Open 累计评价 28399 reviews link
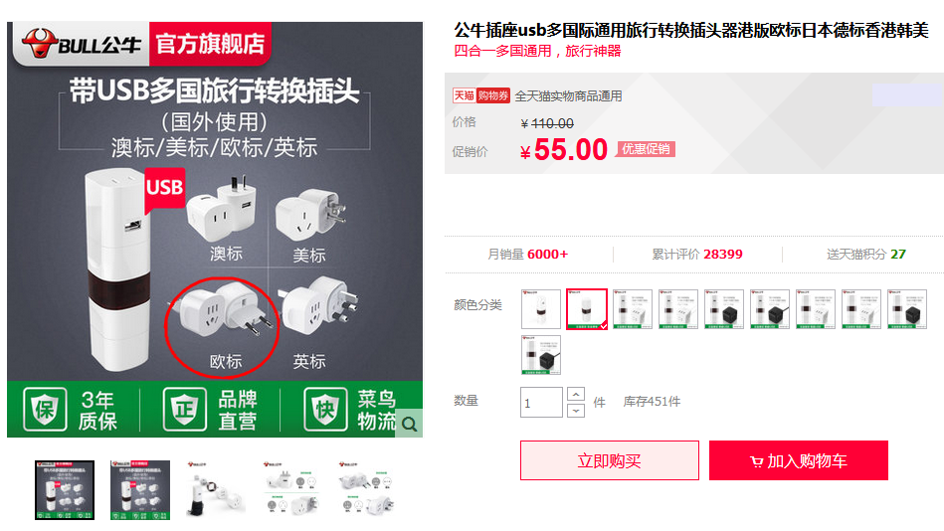Screen dimensions: 944x531 (x=697, y=254)
